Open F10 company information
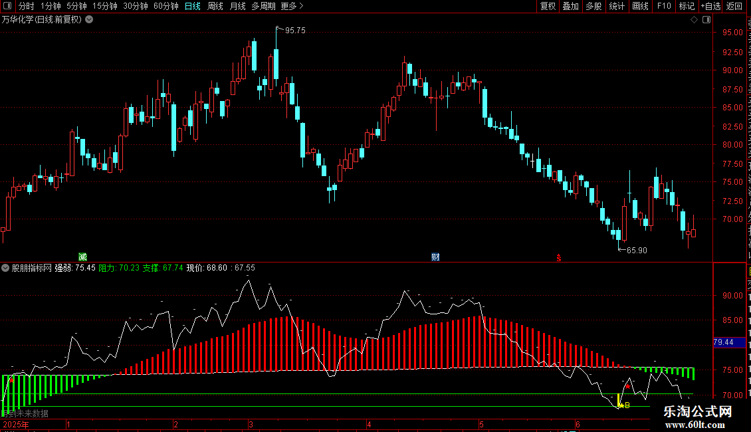 [x=664, y=6]
